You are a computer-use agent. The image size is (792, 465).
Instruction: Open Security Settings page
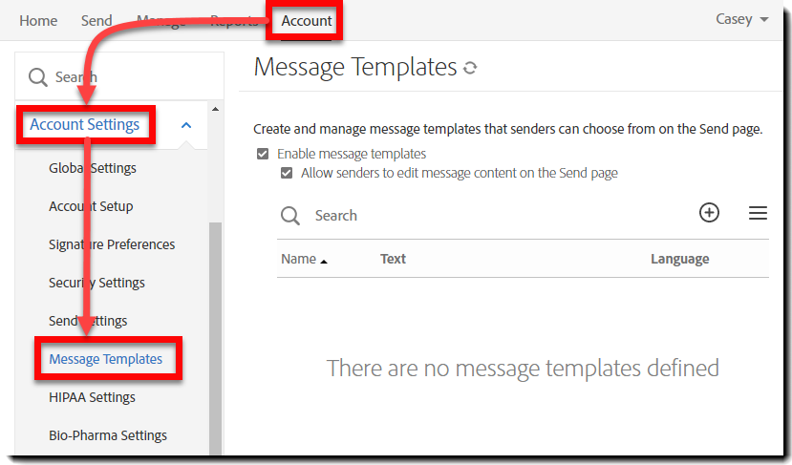(96, 283)
